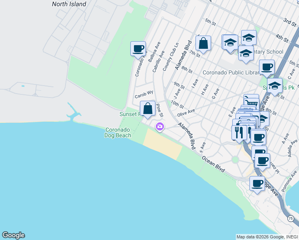299x240 pixels.
Task: Click the 9th St street label
Action: [179, 85]
